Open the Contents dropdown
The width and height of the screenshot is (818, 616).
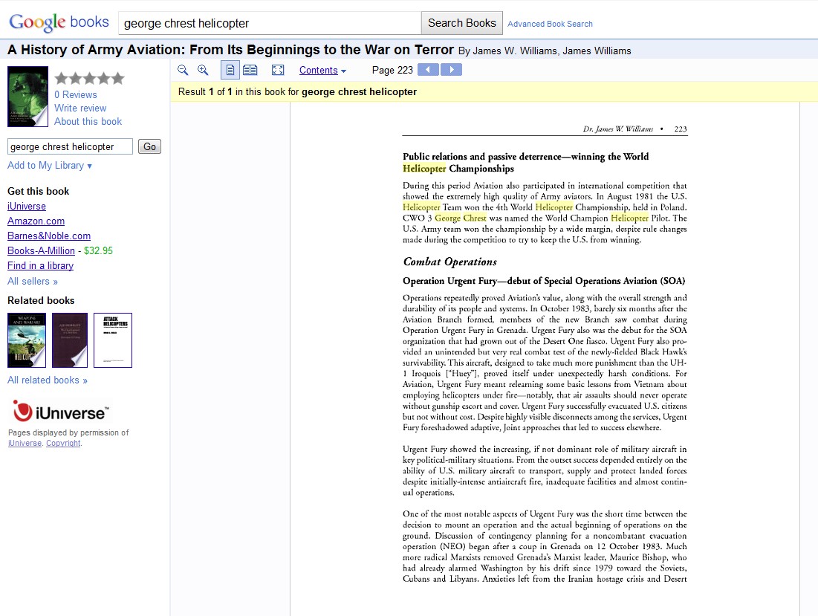pos(322,70)
